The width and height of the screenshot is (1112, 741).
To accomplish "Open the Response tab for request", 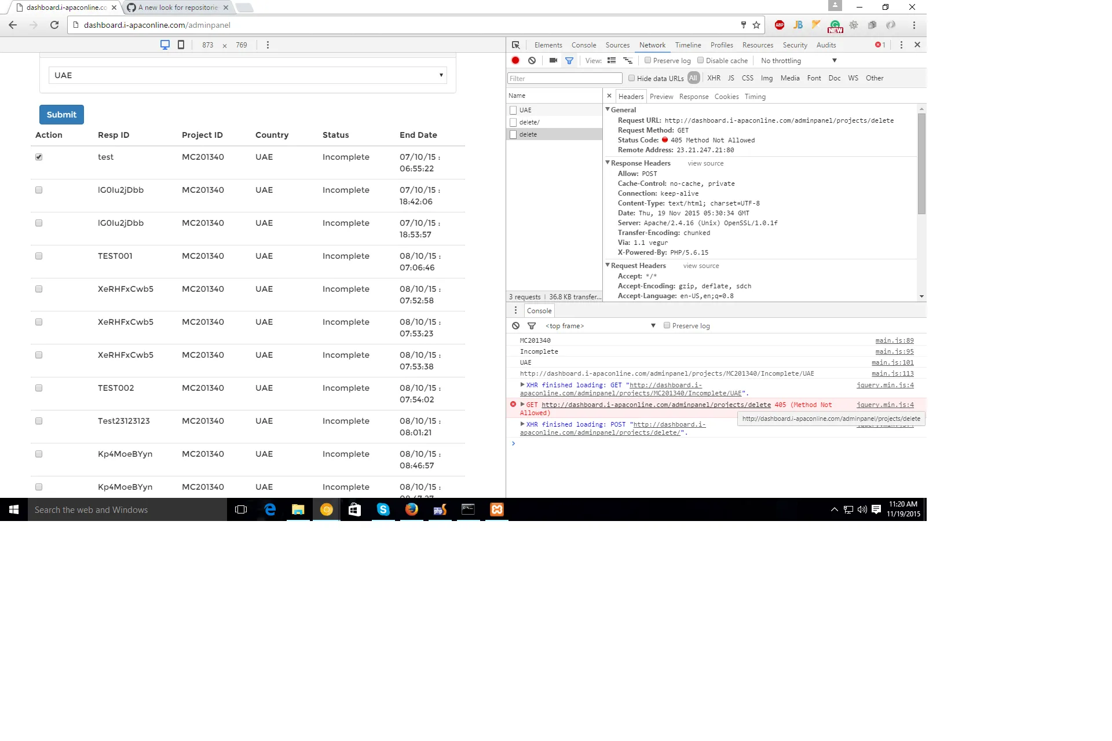I will 693,97.
